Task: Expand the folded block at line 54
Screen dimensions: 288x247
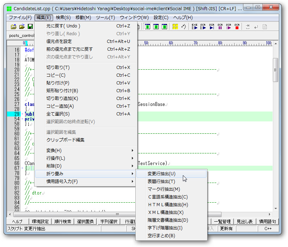Action: coord(22,119)
